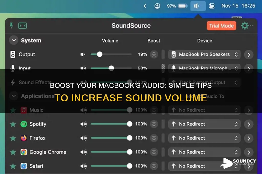Mute the Output speaker icon

(x=83, y=54)
